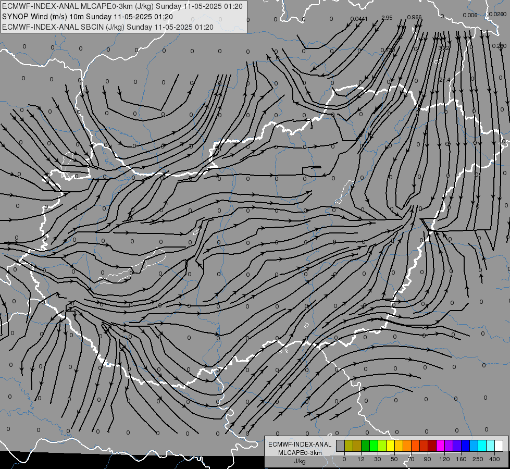Image resolution: width=510 pixels, height=469 pixels.
Task: Select the gray legend swatch
Action: coord(341,446)
